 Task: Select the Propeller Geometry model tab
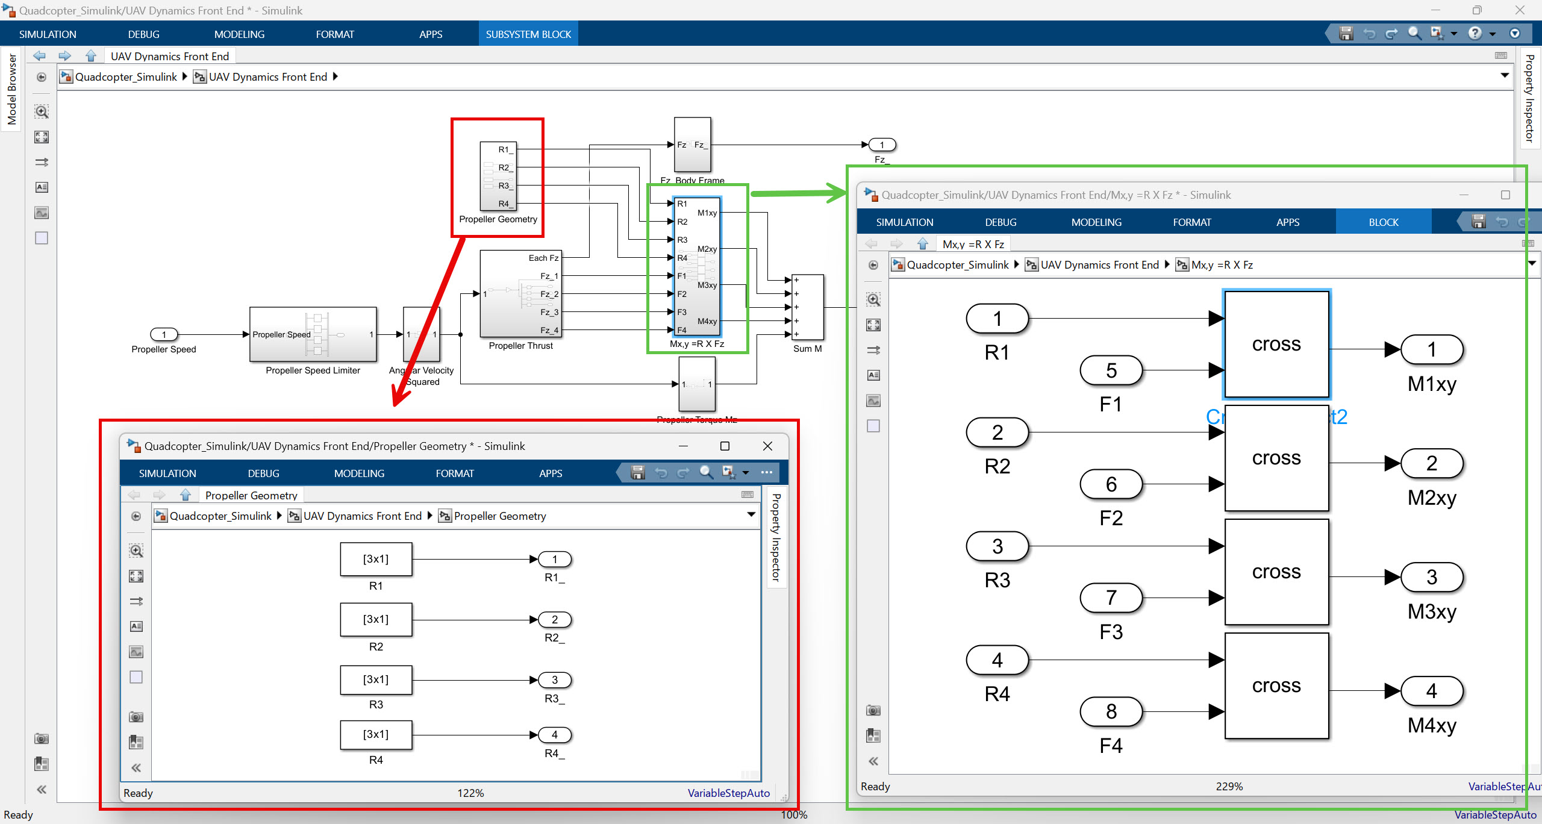click(251, 495)
